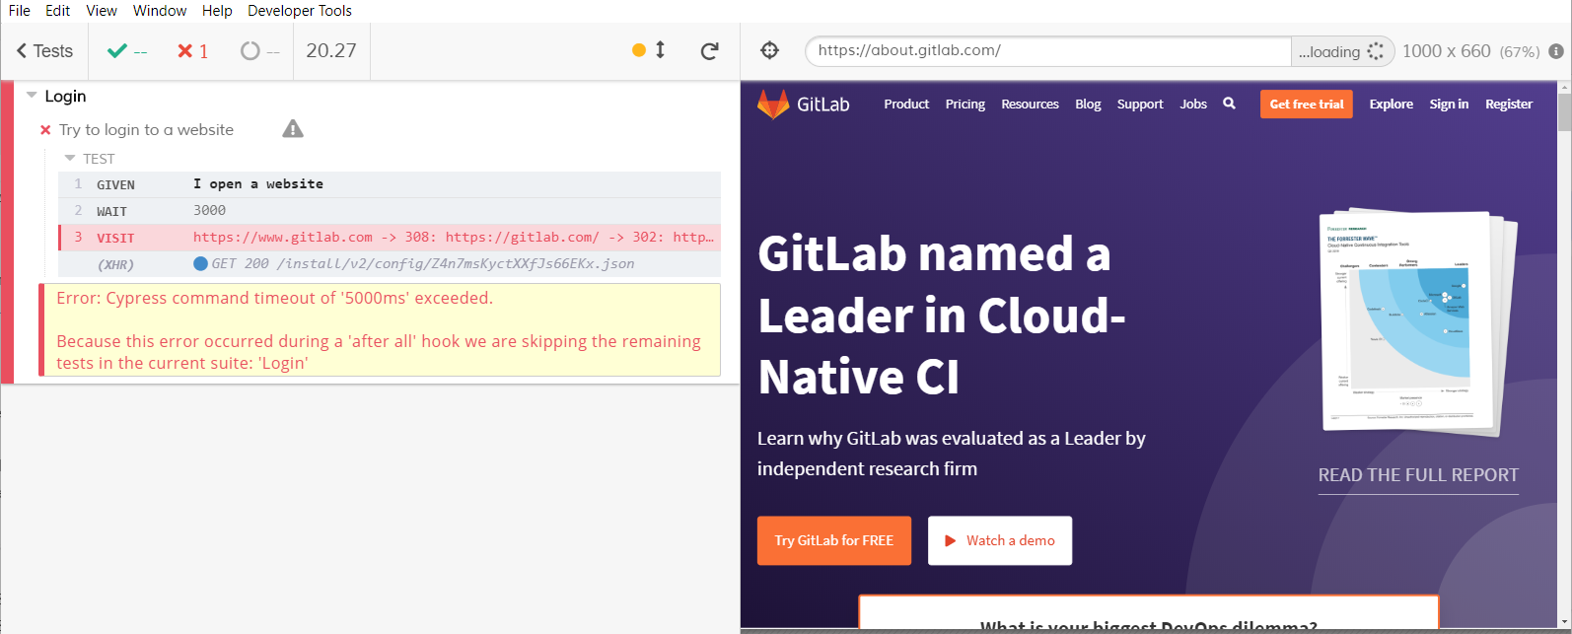Open the viewport info icon
The height and width of the screenshot is (634, 1572).
point(1556,51)
